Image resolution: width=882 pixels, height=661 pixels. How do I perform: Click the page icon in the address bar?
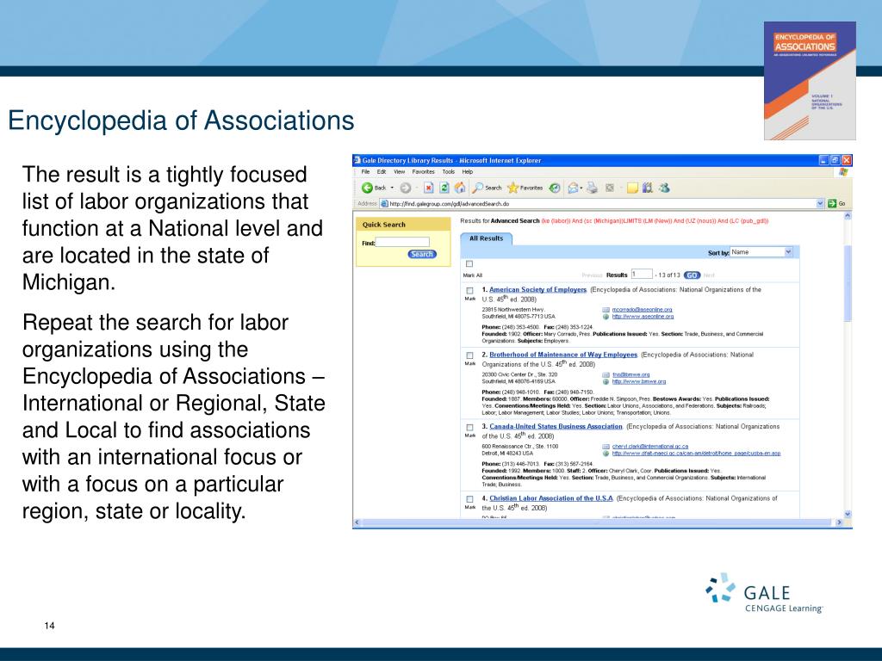click(385, 204)
